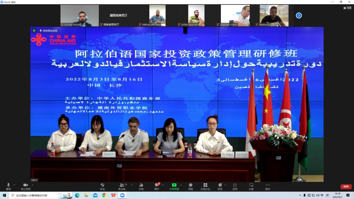Click the red End meeting button

tap(346, 186)
